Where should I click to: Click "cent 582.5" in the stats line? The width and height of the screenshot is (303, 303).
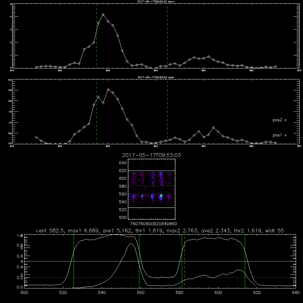tap(51, 231)
